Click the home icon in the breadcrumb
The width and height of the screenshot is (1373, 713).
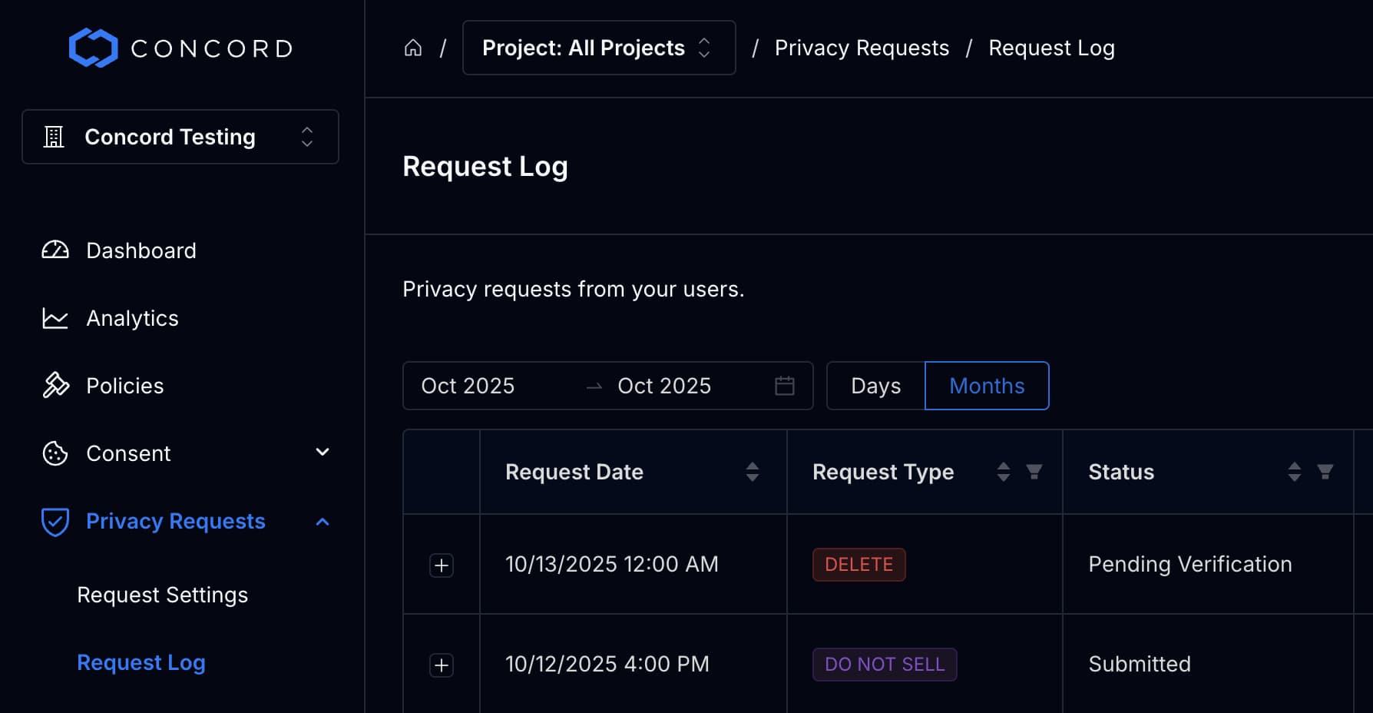[413, 48]
